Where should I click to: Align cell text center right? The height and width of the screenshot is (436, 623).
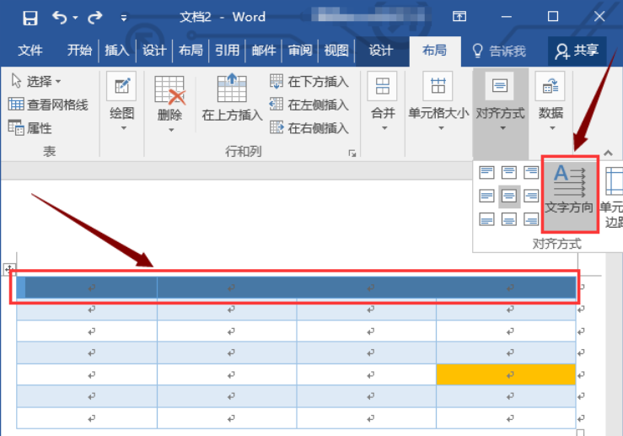point(531,196)
